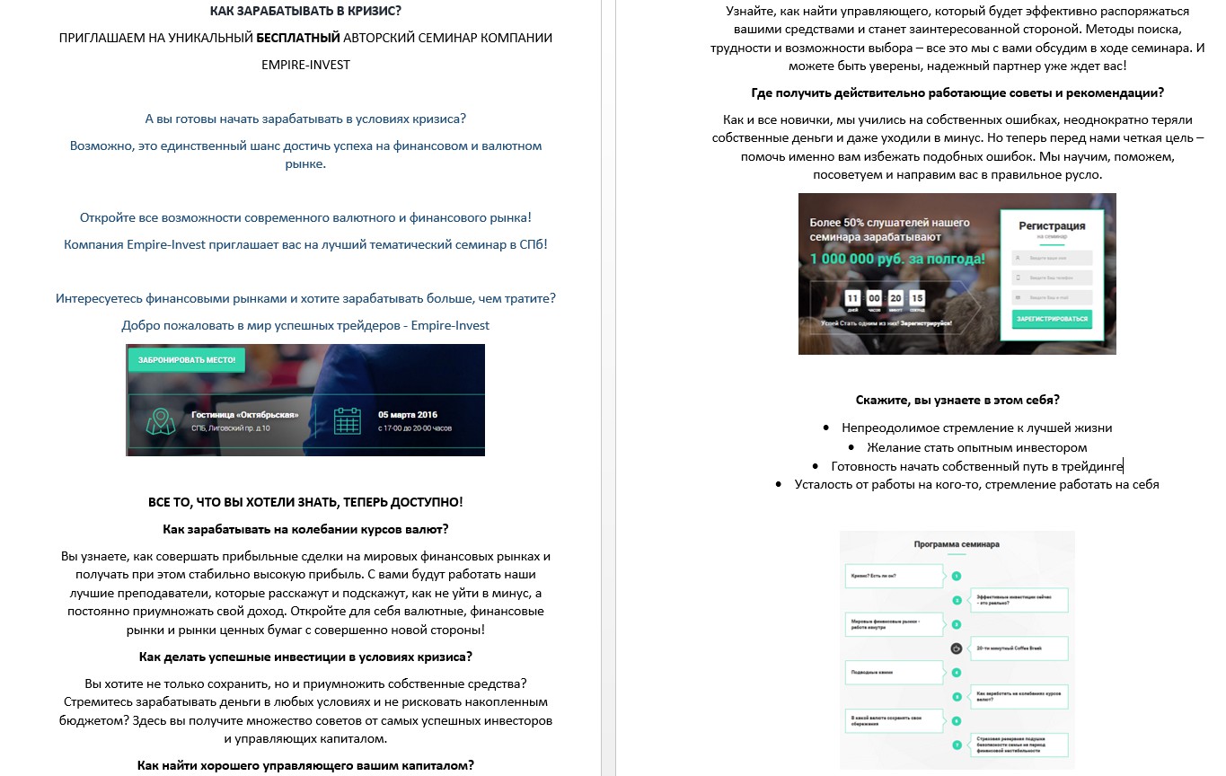Click the coffee cup icon in seminar program
This screenshot has width=1226, height=776.
point(957,648)
